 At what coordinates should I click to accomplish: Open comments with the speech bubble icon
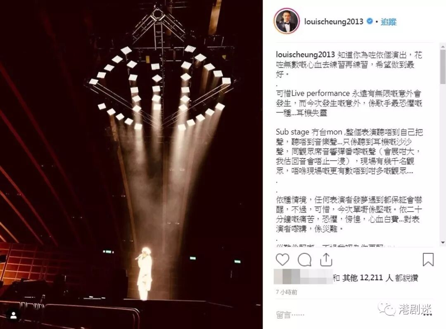point(304,260)
